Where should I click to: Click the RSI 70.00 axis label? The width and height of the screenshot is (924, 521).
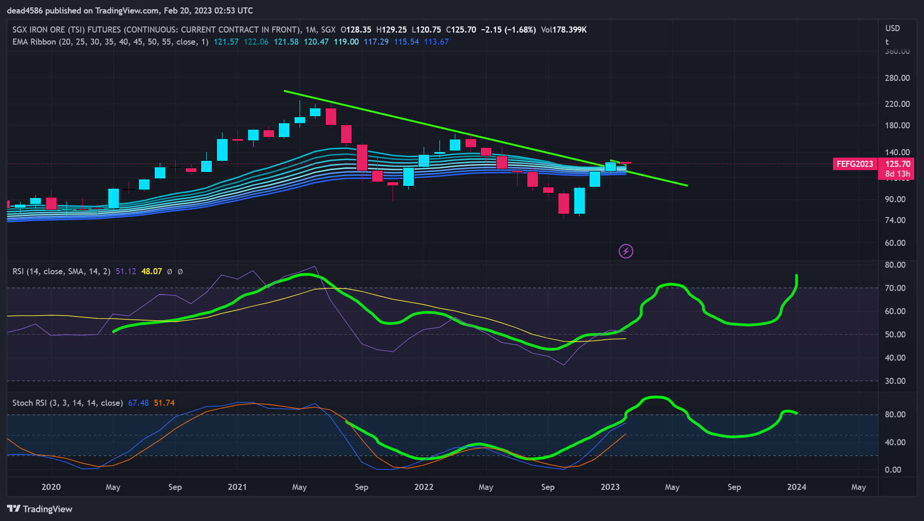point(895,288)
